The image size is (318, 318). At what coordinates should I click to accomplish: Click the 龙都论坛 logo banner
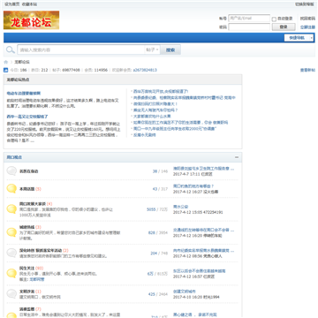point(31,20)
